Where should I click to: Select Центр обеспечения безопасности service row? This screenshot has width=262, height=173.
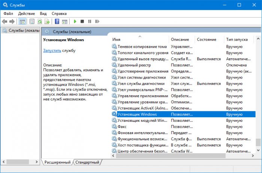[183, 151]
